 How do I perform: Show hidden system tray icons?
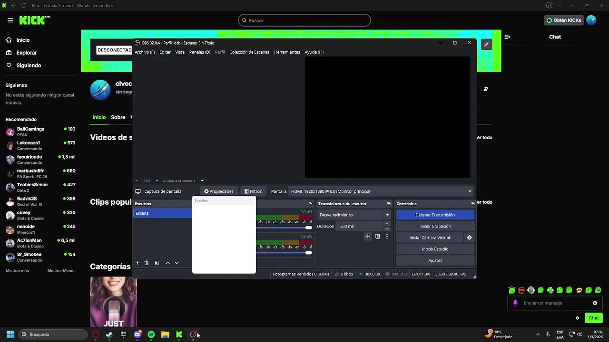(538, 334)
